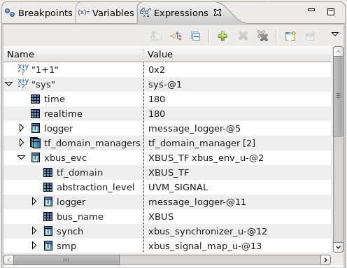Click the horizontal scrollbar left arrow
Screen dimensions: 347x268
9,260
